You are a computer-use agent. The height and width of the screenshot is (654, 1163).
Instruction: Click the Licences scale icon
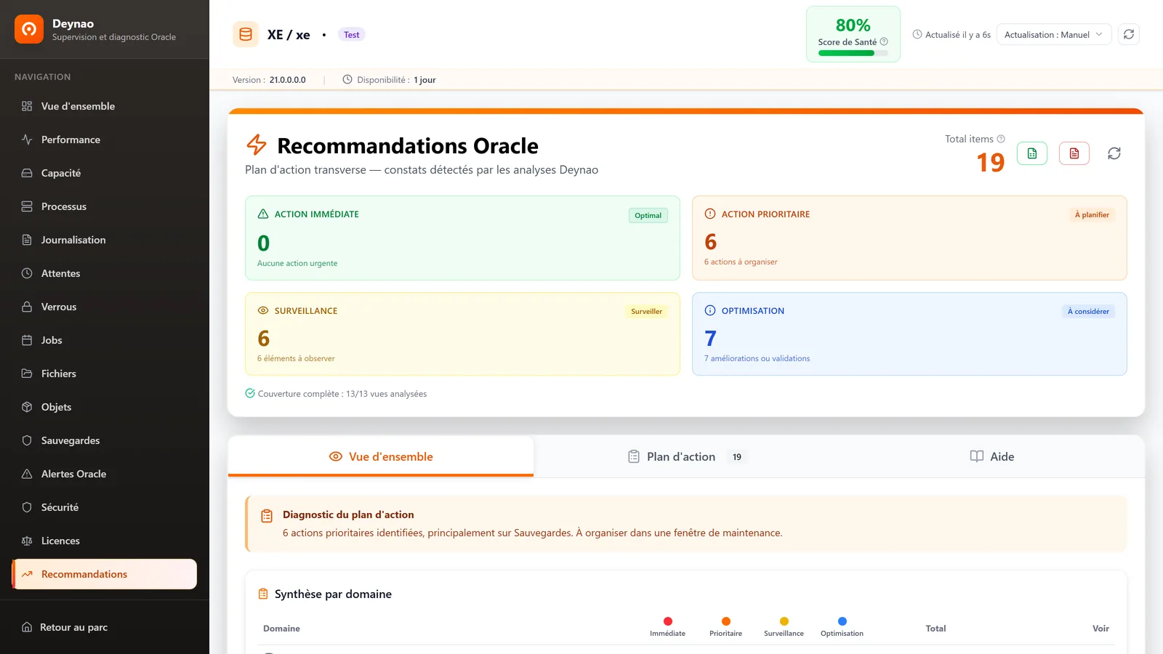click(x=27, y=541)
